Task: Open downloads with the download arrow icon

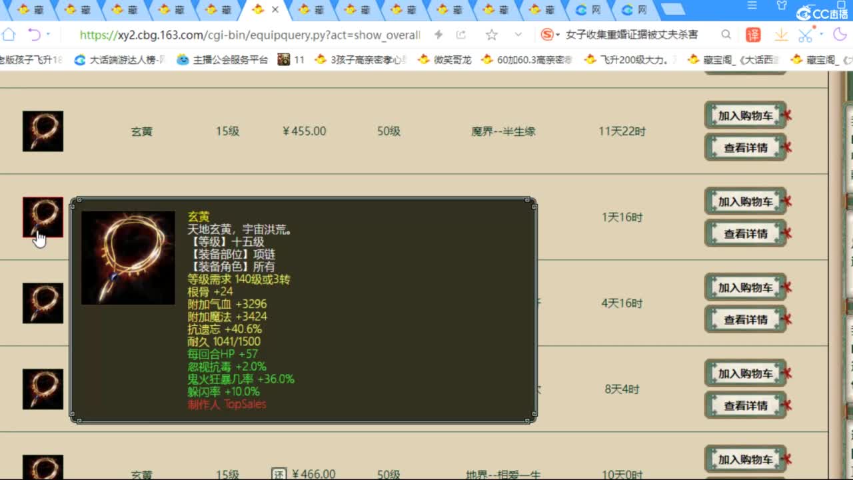Action: point(781,35)
